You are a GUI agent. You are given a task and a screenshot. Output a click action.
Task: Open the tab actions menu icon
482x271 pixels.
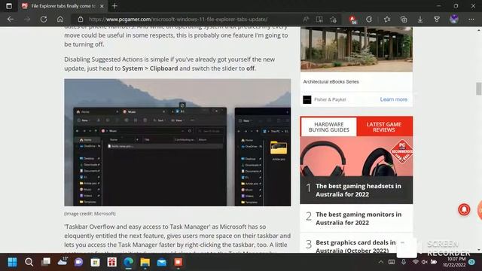9,6
